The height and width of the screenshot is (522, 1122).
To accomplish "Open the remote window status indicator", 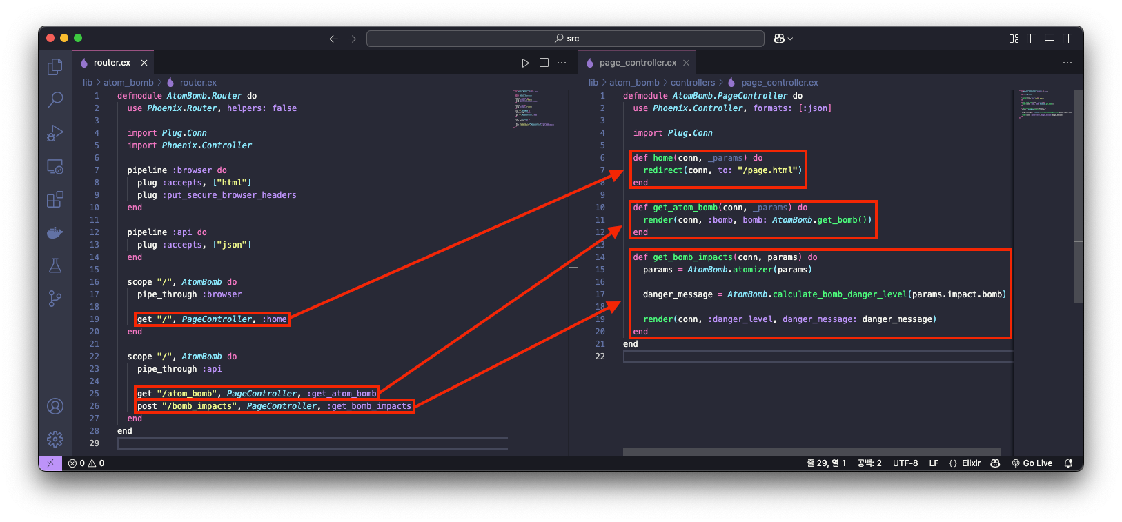I will [x=50, y=463].
